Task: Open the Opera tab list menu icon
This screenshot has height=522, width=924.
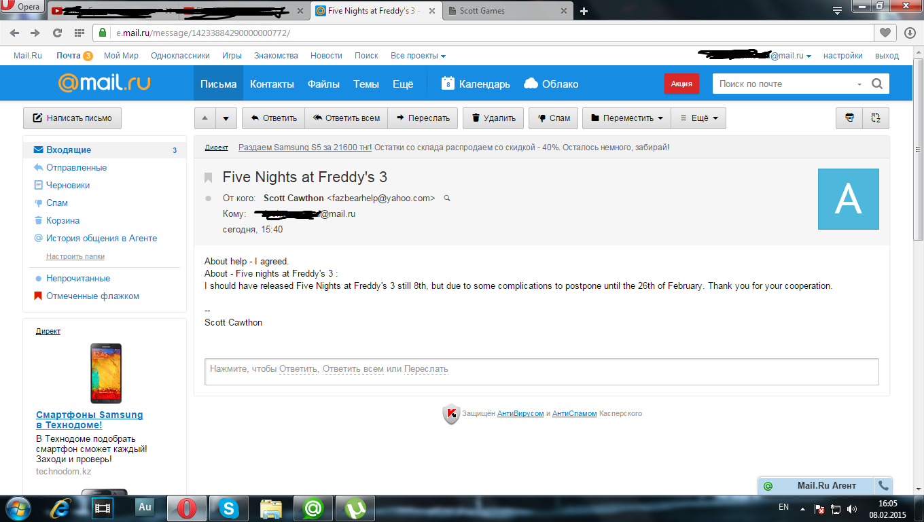Action: pos(838,10)
